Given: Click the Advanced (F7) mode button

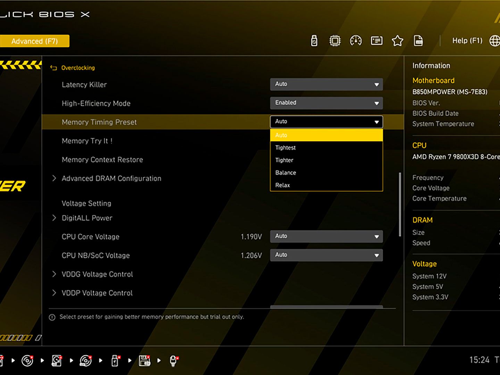Looking at the screenshot, I should coord(34,41).
